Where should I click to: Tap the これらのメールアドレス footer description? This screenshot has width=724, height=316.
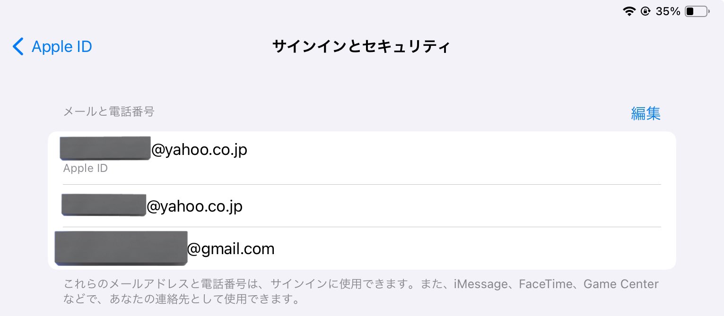pyautogui.click(x=361, y=291)
